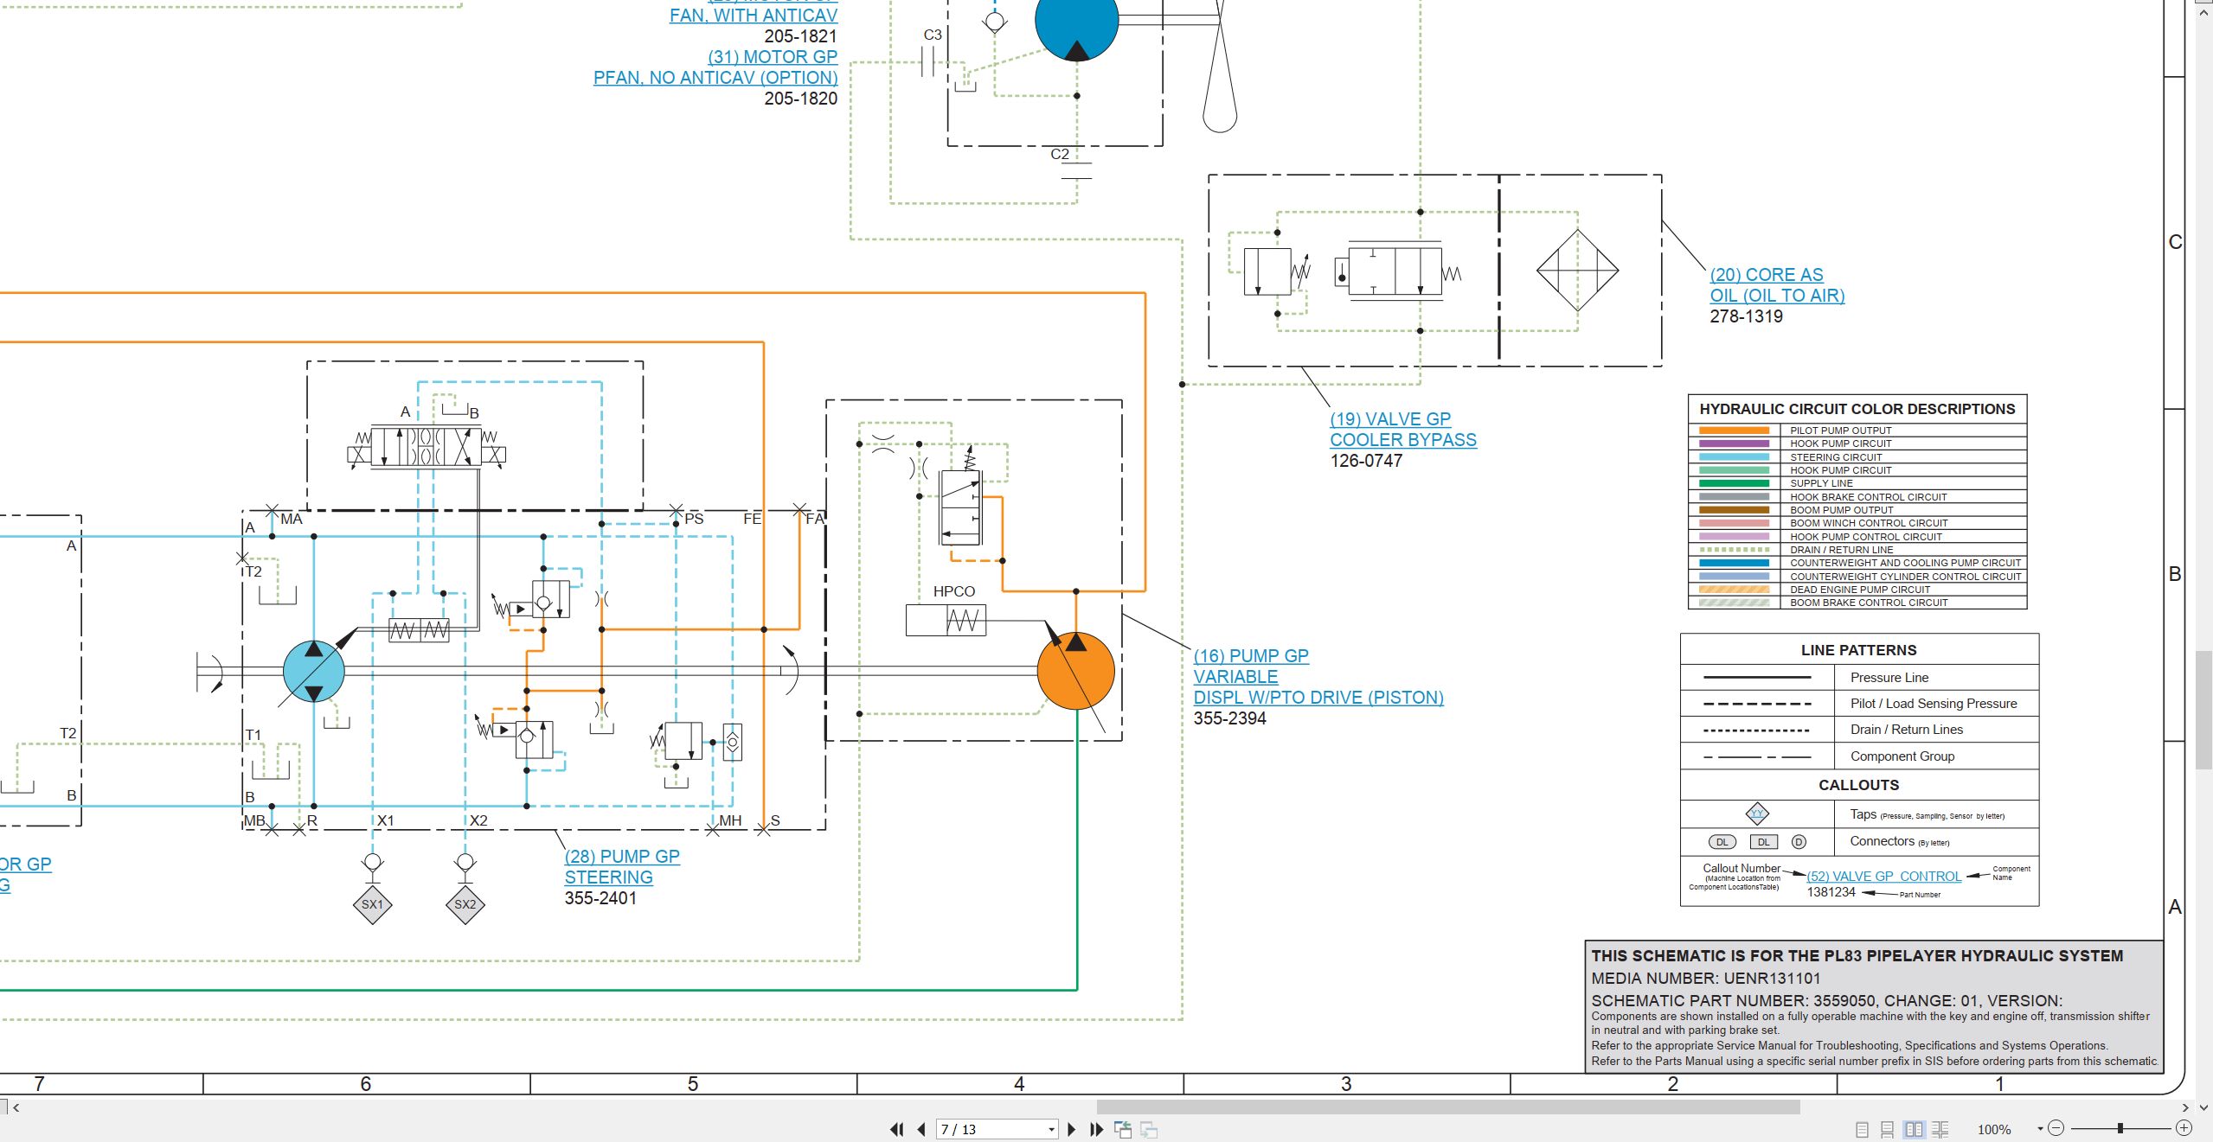The image size is (2213, 1142).
Task: Open the page number dropdown
Action: [1051, 1129]
